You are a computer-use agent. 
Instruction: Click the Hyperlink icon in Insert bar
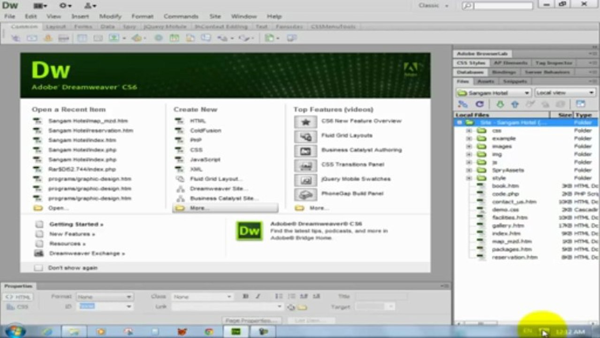15,38
